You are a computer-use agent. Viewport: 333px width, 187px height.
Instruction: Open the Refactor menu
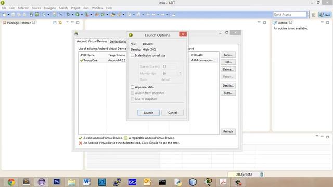click(x=23, y=8)
